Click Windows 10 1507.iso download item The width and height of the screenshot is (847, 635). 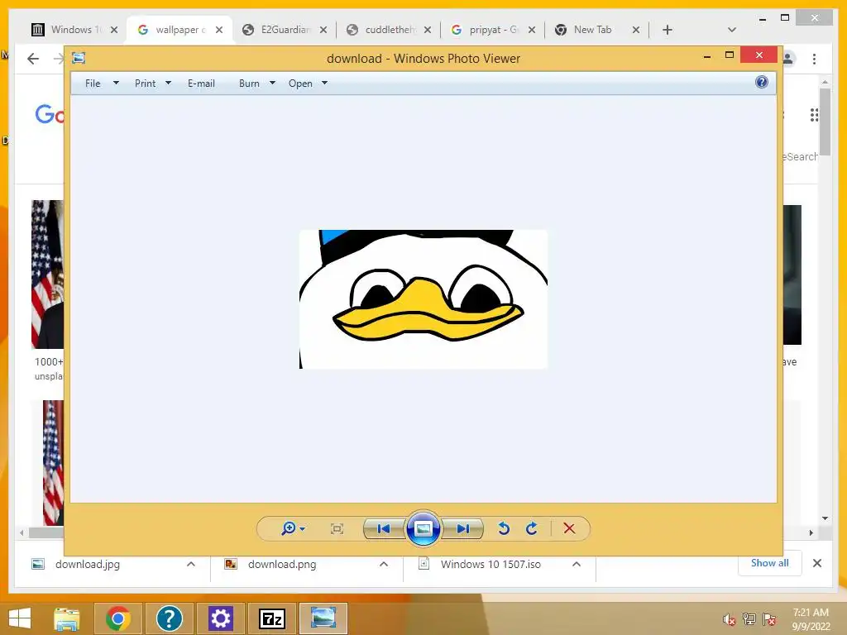[490, 564]
